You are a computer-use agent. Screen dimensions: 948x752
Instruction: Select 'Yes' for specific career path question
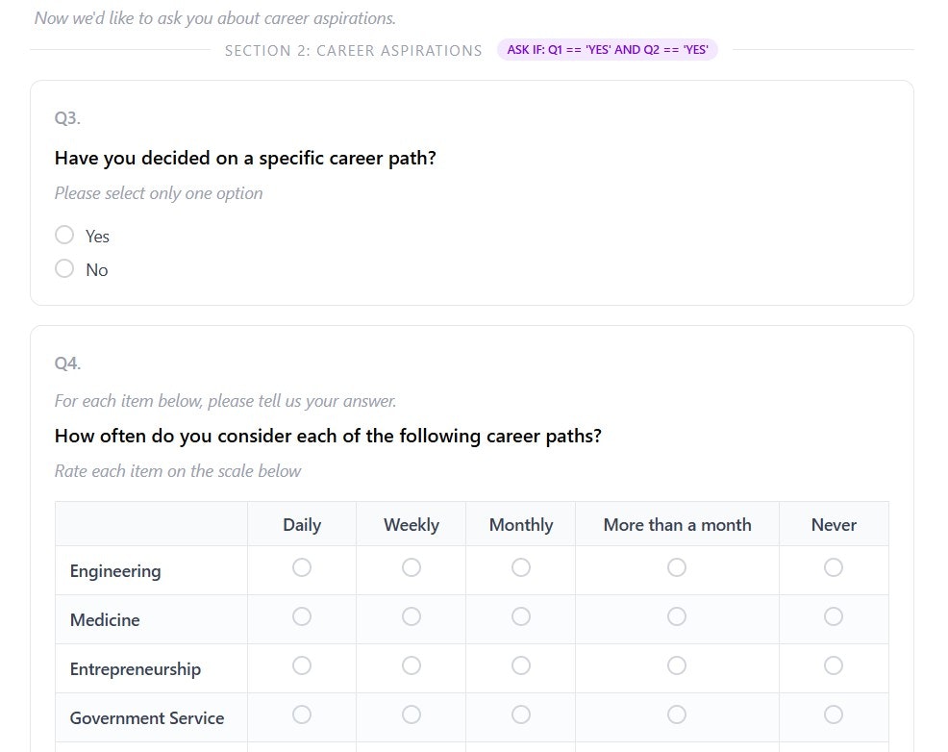pos(64,235)
